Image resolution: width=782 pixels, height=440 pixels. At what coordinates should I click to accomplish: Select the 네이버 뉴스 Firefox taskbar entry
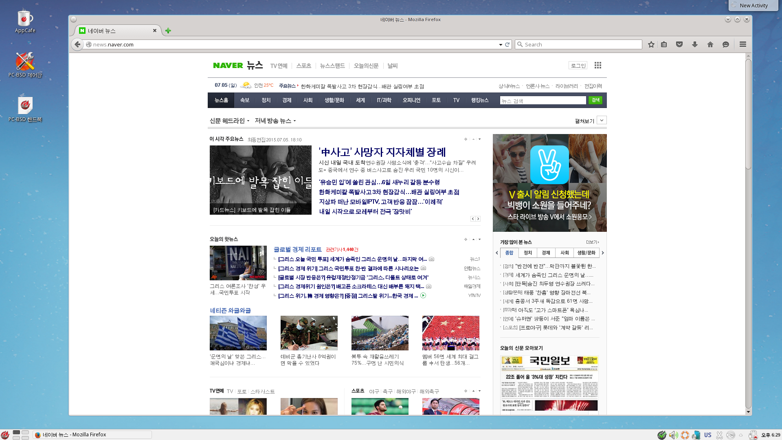[92, 435]
